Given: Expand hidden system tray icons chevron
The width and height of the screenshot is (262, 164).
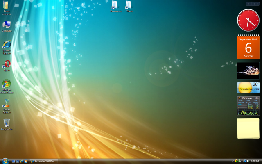Looking at the screenshot, I should tap(233, 161).
